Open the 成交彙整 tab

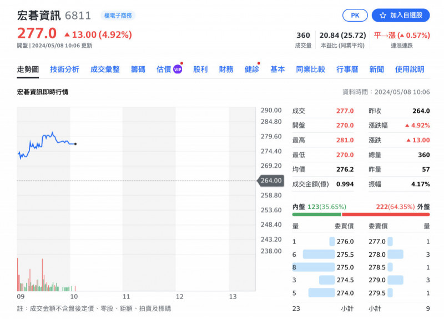pos(105,69)
